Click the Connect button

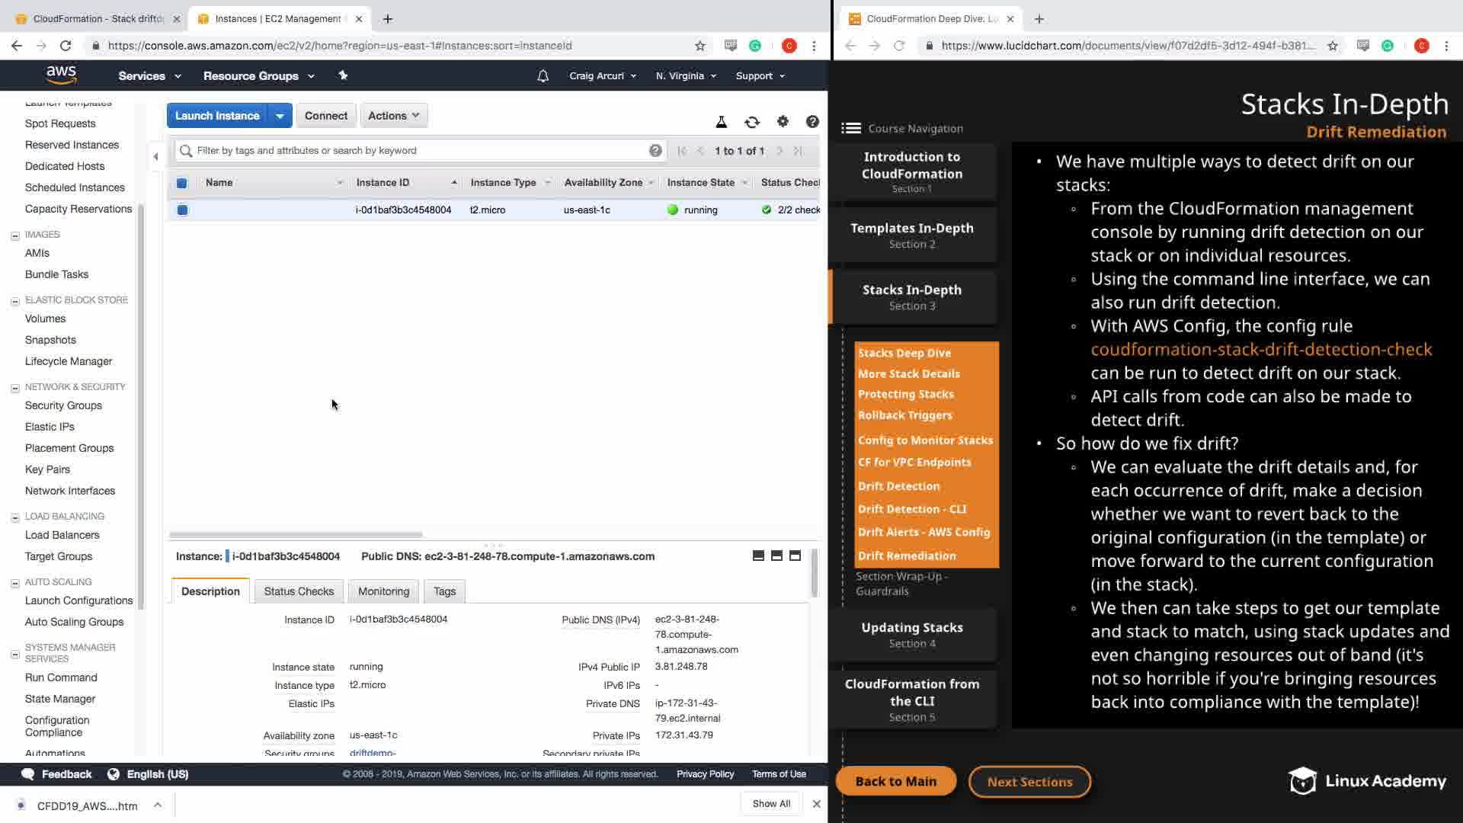point(325,116)
